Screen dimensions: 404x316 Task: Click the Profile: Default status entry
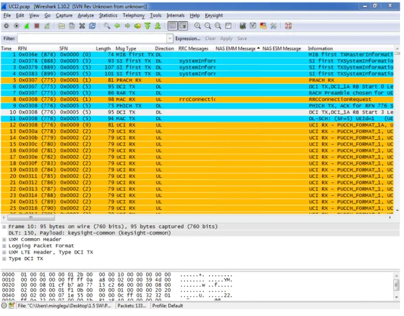168,306
